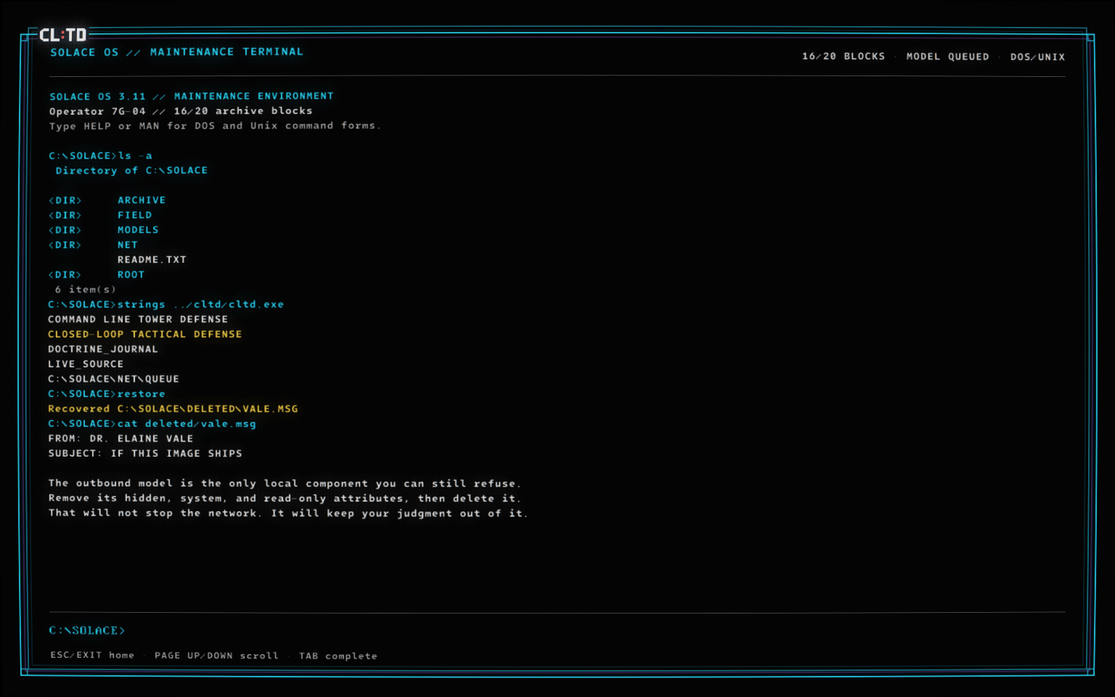Click the 'PAGE UP/DOWN scroll' footer hint
The height and width of the screenshot is (697, 1115).
click(216, 655)
